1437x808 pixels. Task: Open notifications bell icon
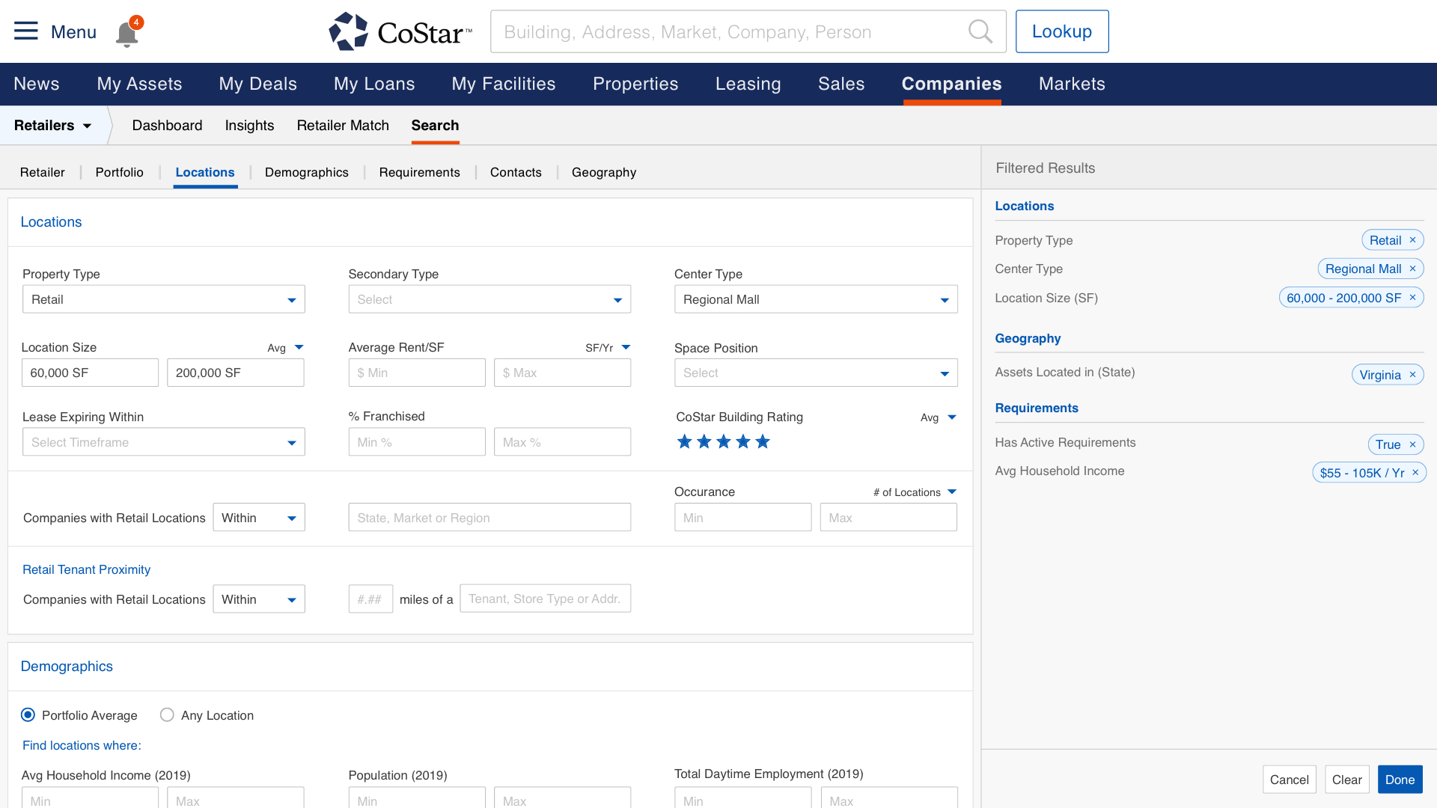127,33
